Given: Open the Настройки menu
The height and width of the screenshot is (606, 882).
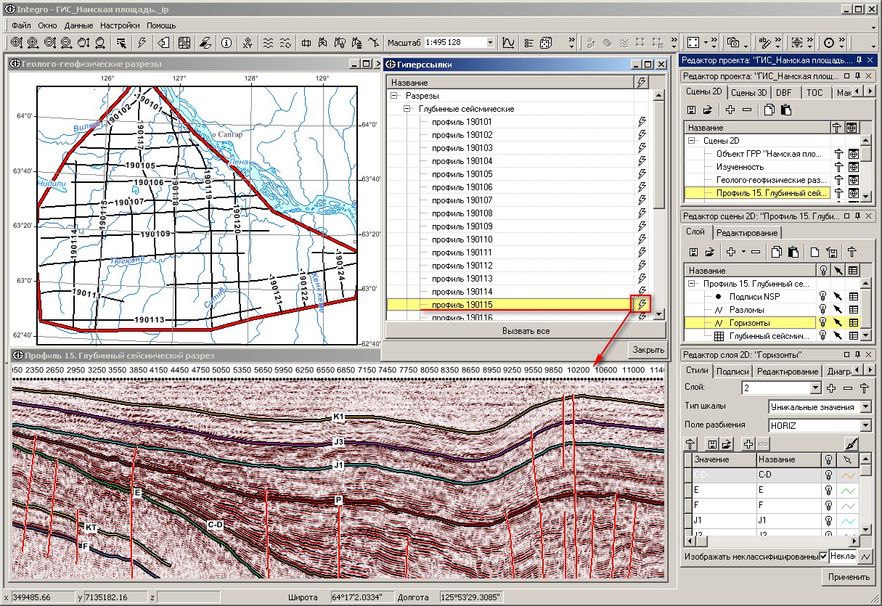Looking at the screenshot, I should tap(120, 25).
